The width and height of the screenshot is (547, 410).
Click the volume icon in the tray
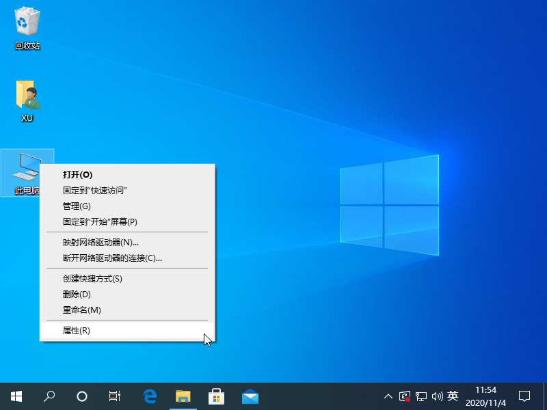coord(438,396)
